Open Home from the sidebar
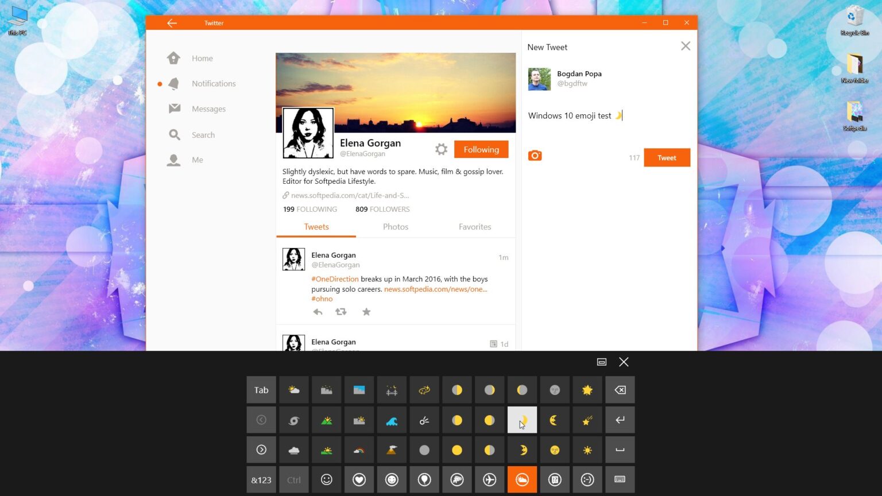This screenshot has width=882, height=496. pyautogui.click(x=202, y=58)
